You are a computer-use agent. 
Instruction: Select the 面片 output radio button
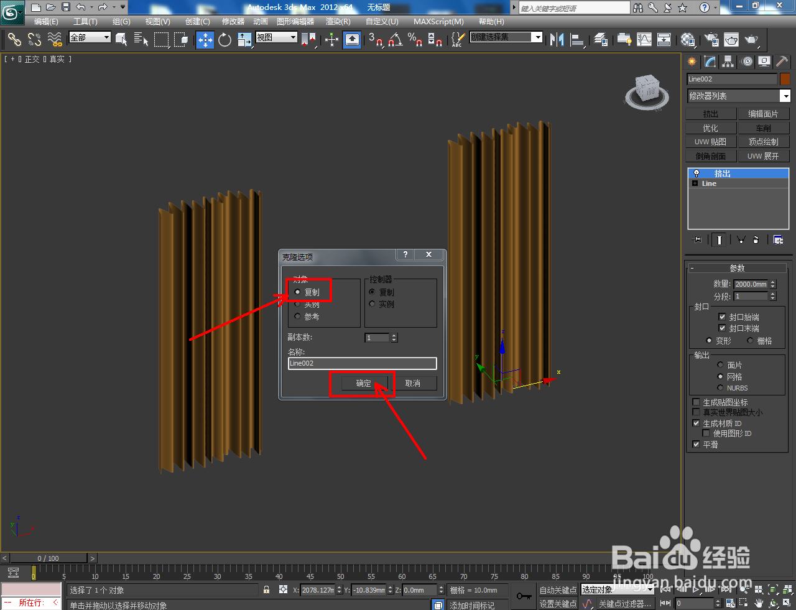720,365
